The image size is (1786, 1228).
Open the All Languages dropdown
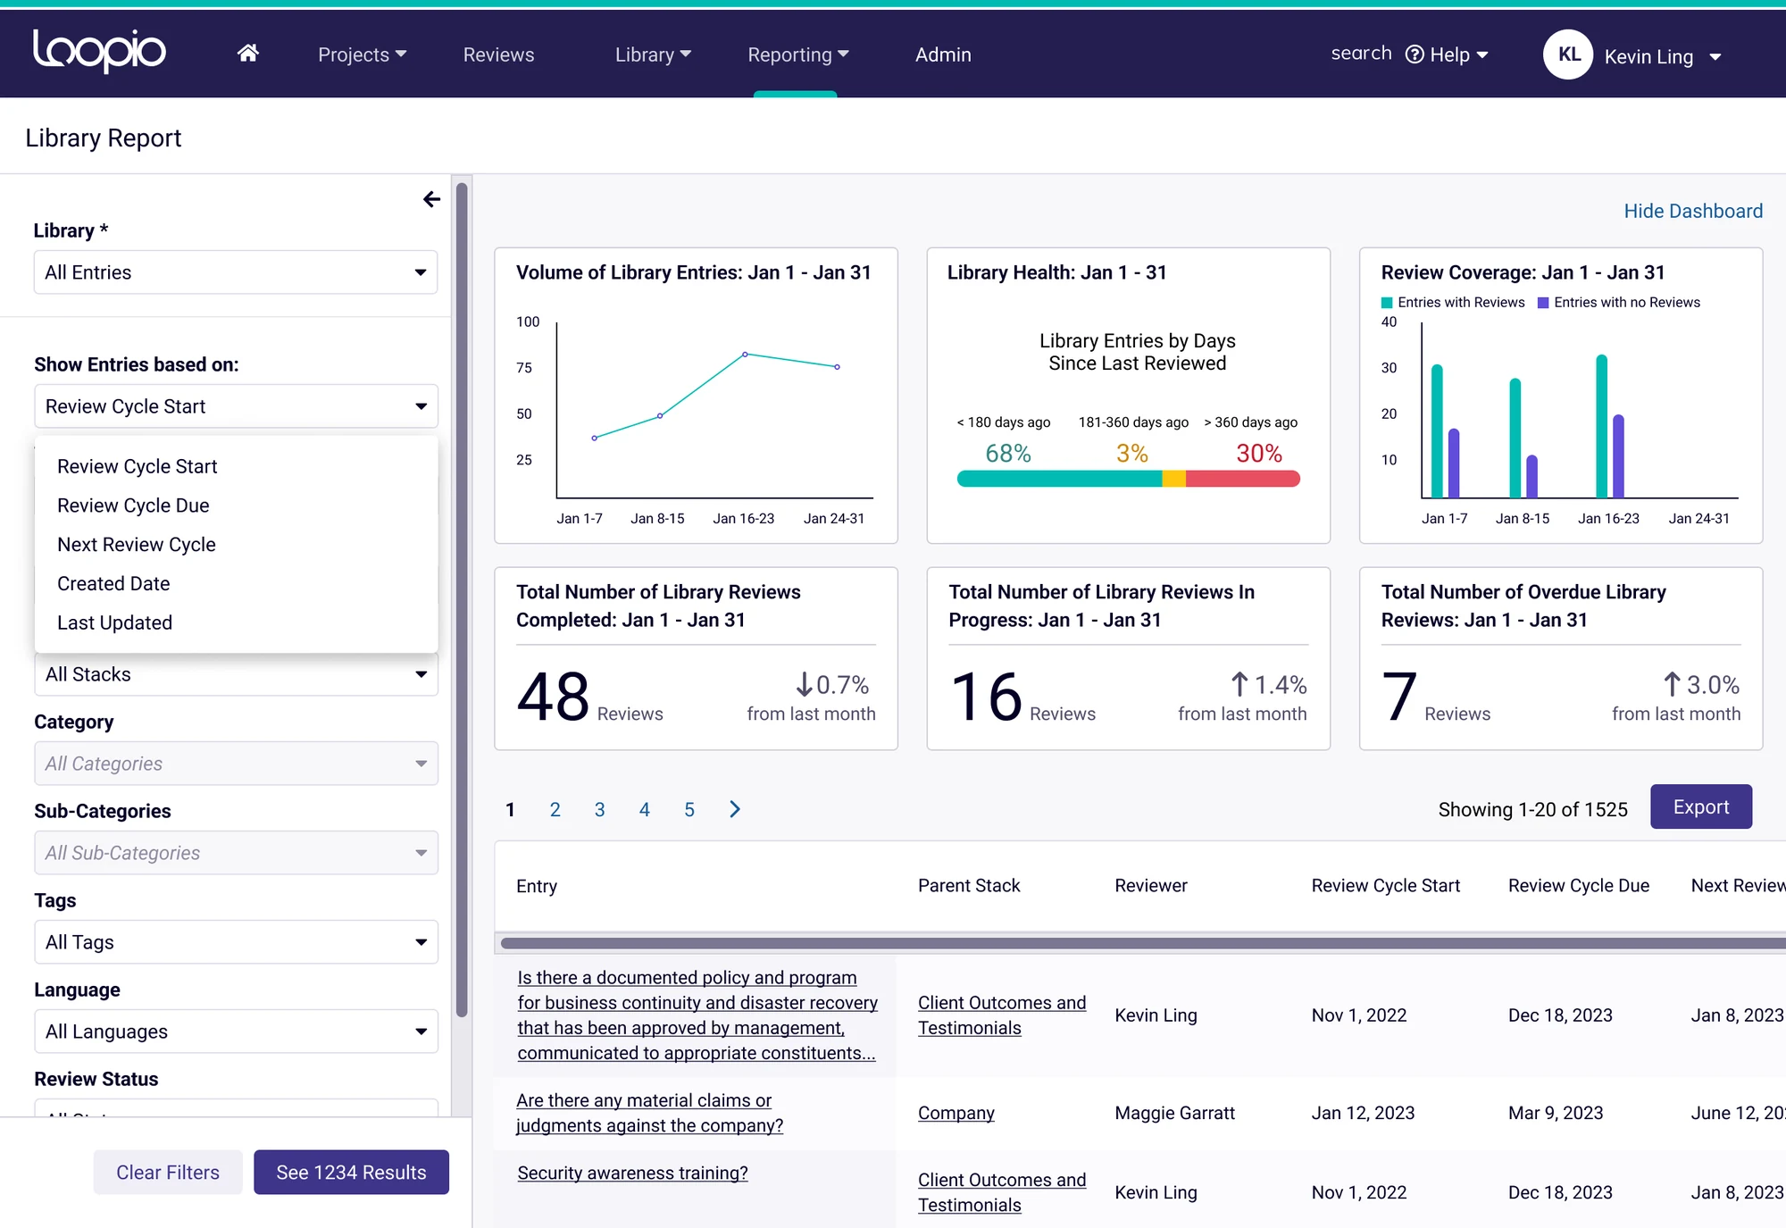coord(236,1032)
